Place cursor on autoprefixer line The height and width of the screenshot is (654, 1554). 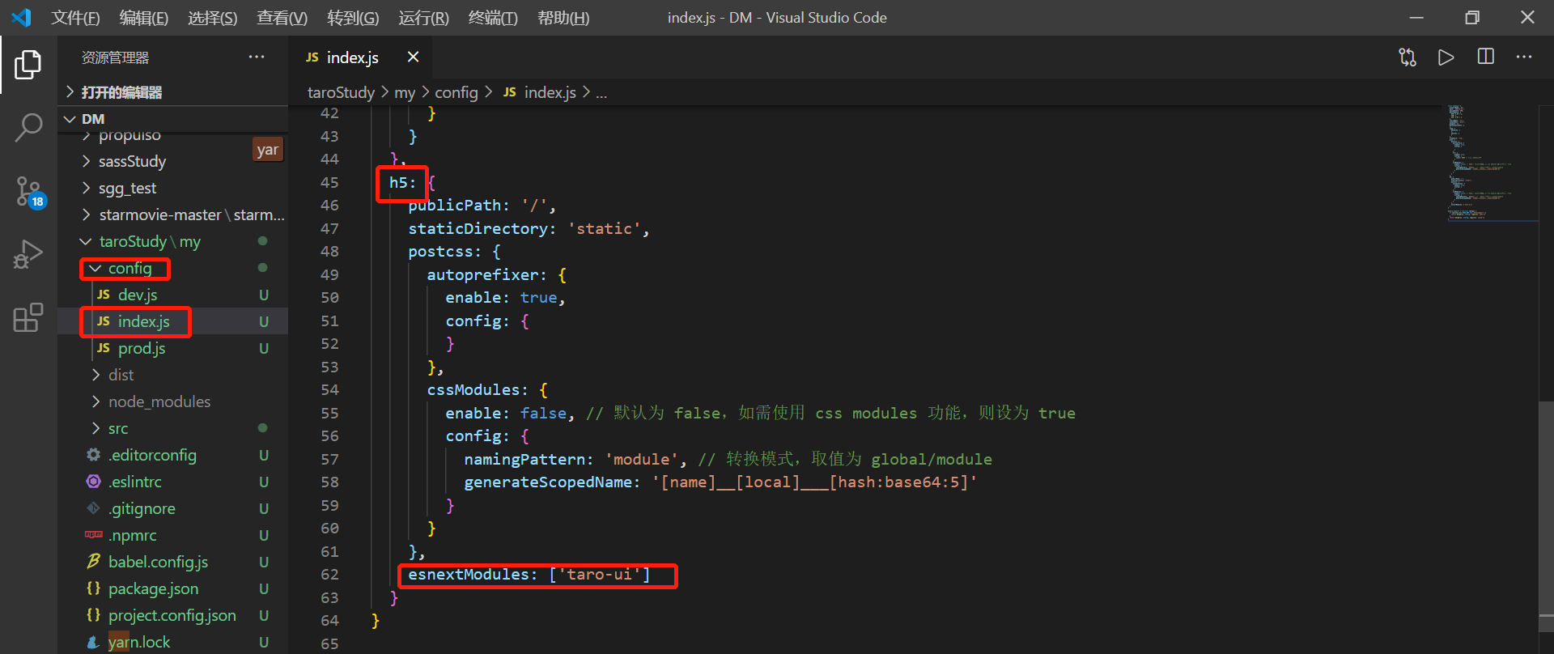coord(497,274)
